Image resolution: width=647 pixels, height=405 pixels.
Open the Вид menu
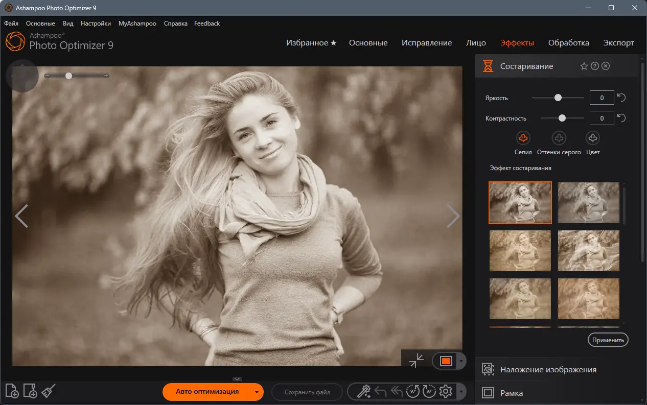(x=68, y=23)
